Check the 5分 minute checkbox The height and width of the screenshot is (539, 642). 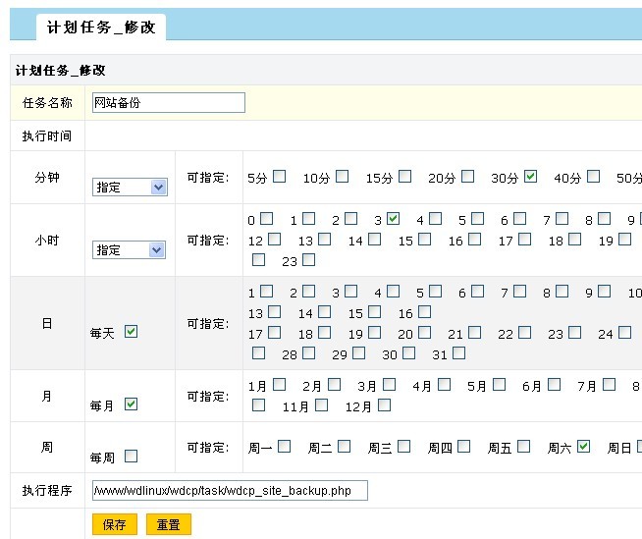[280, 177]
